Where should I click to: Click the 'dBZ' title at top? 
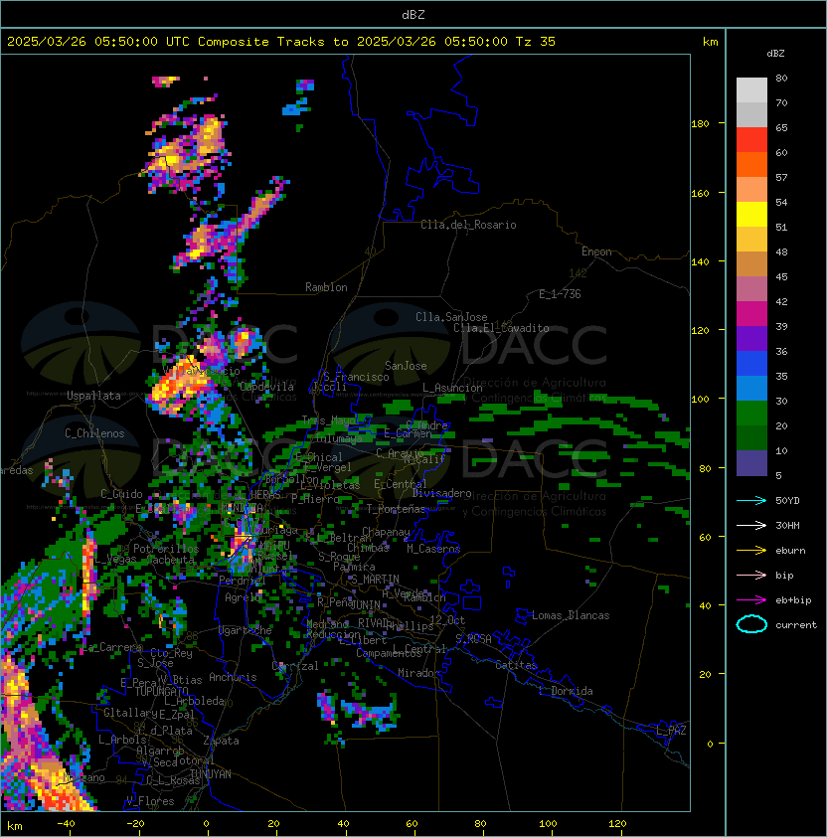[x=413, y=15]
